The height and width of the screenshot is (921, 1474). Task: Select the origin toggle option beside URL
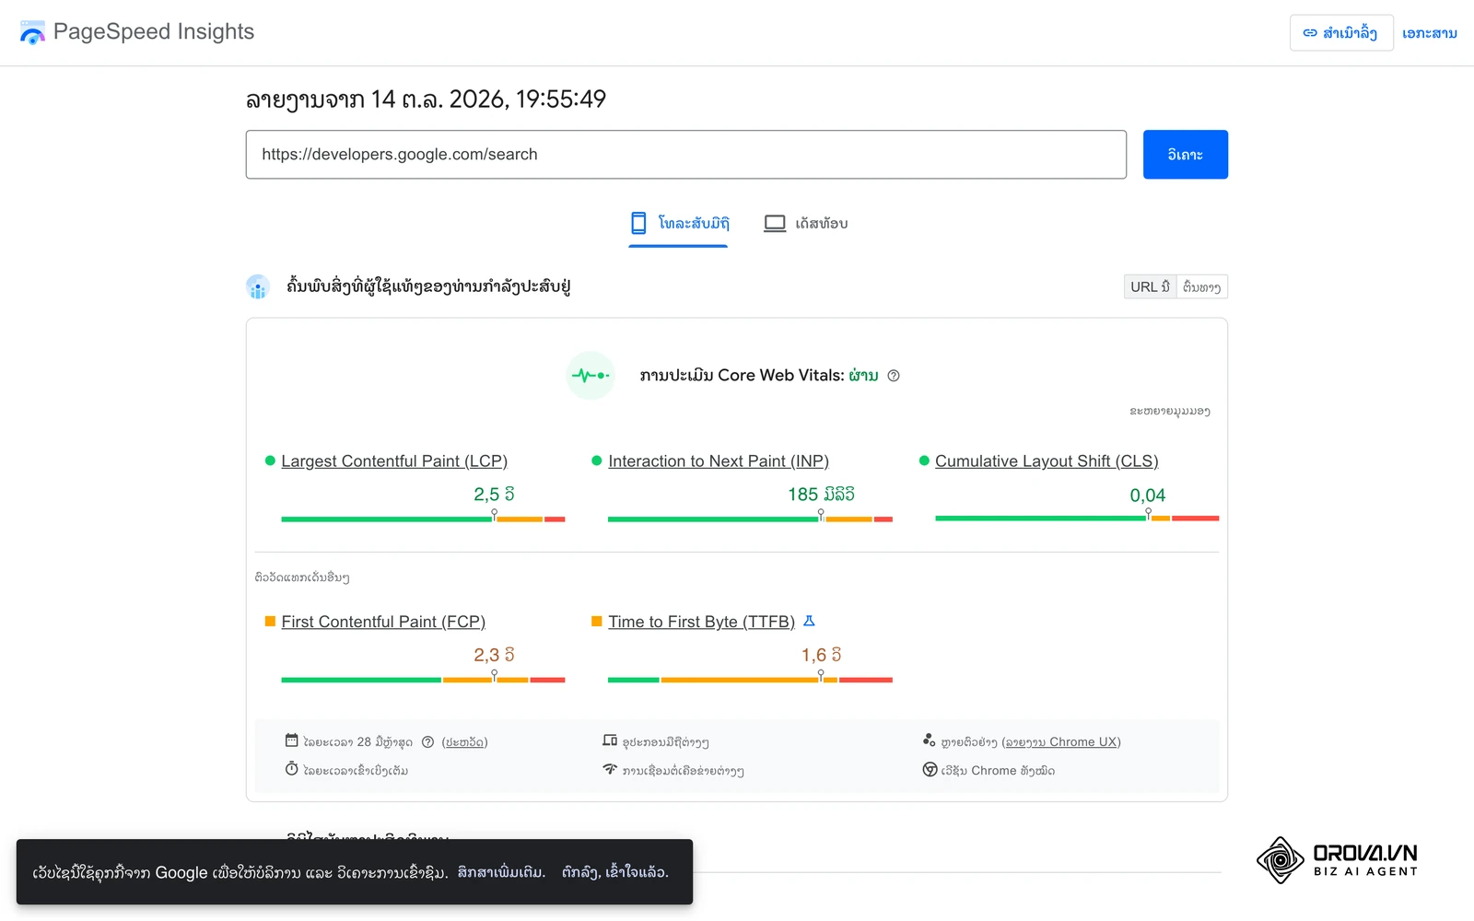[1201, 286]
